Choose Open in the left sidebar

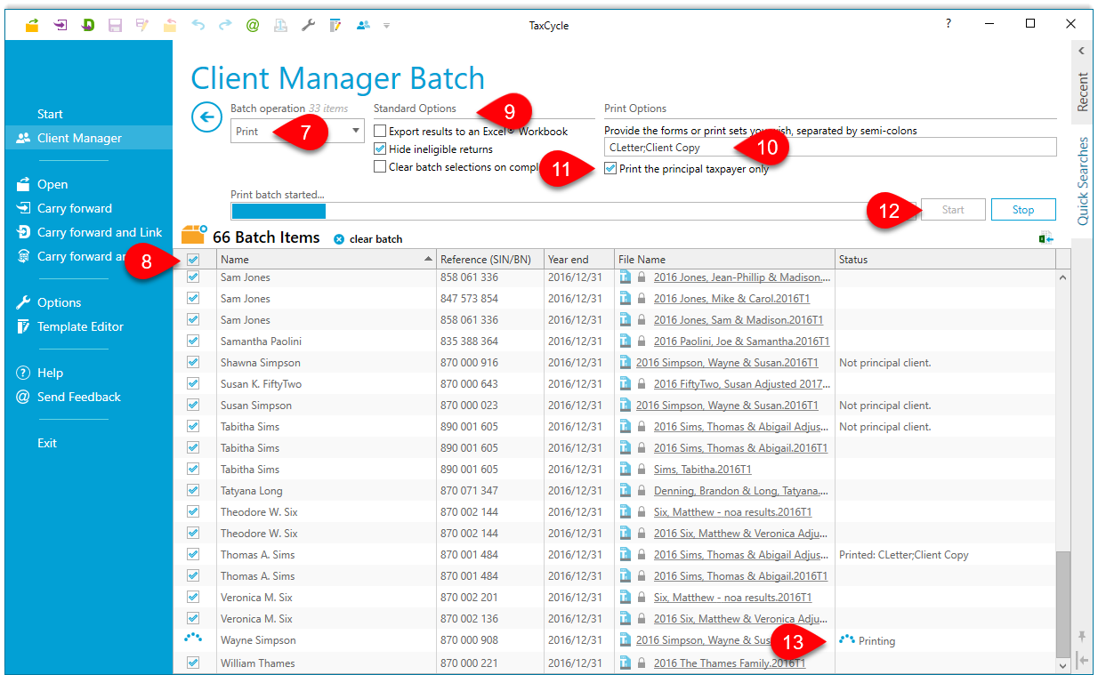point(52,184)
